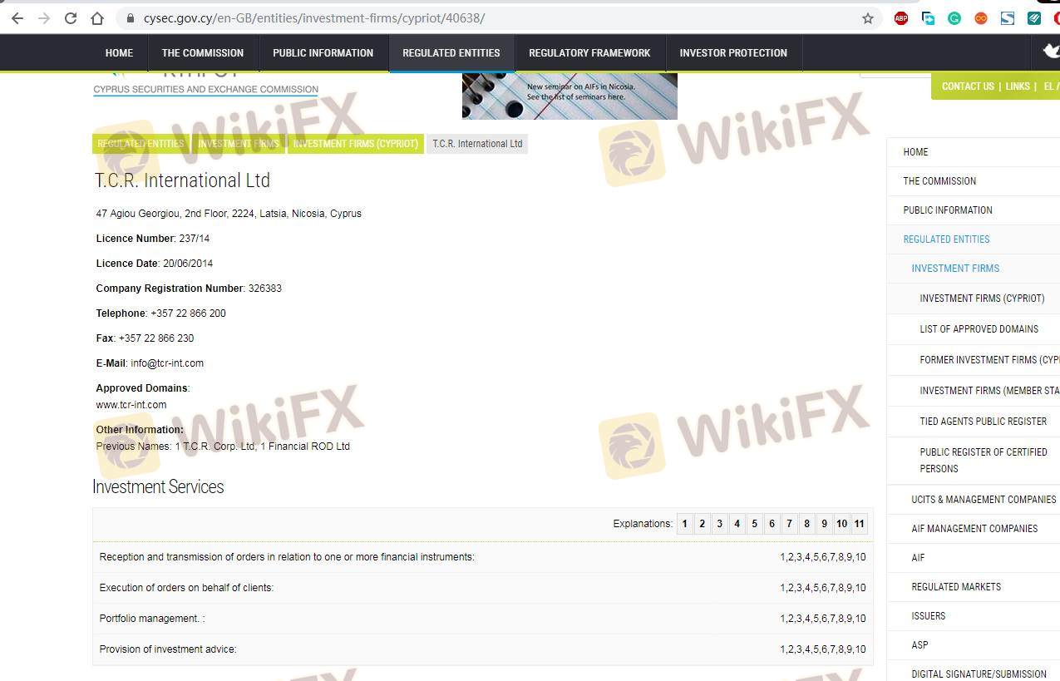
Task: Click the Cyprus Securities and Exchange Commission logo
Action: [x=205, y=86]
